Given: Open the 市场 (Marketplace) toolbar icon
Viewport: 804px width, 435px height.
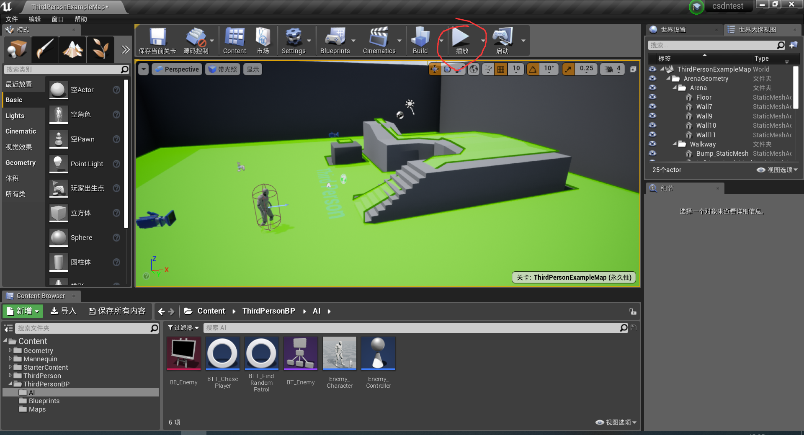Looking at the screenshot, I should point(263,40).
